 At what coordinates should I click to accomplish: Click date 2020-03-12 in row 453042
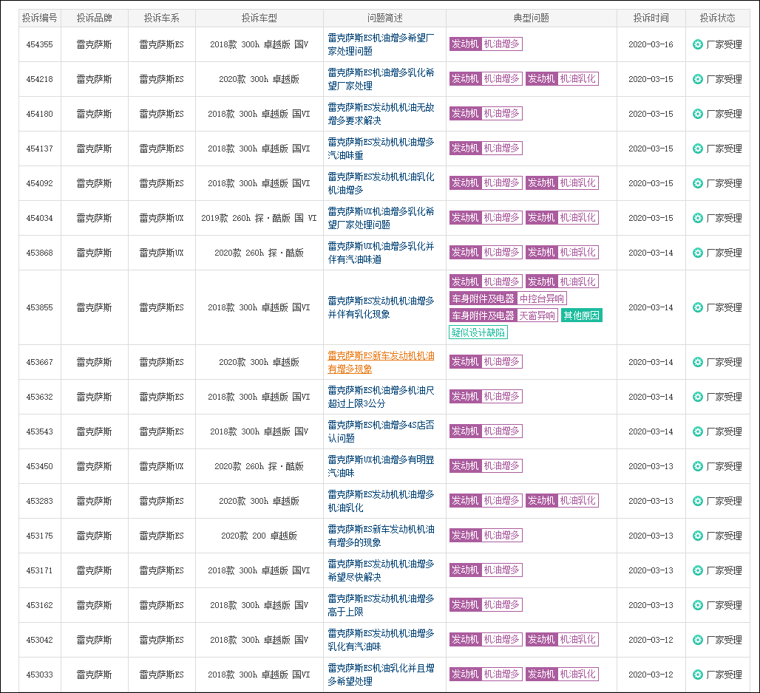651,641
